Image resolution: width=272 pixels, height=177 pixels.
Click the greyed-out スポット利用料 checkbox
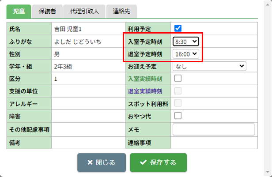click(x=178, y=103)
